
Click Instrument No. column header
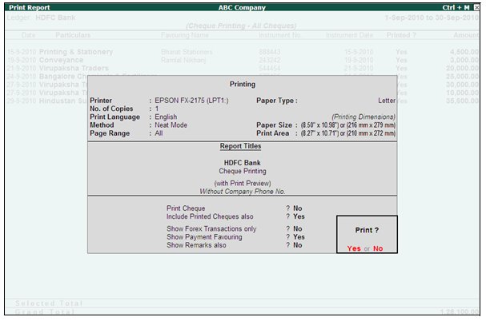point(279,35)
